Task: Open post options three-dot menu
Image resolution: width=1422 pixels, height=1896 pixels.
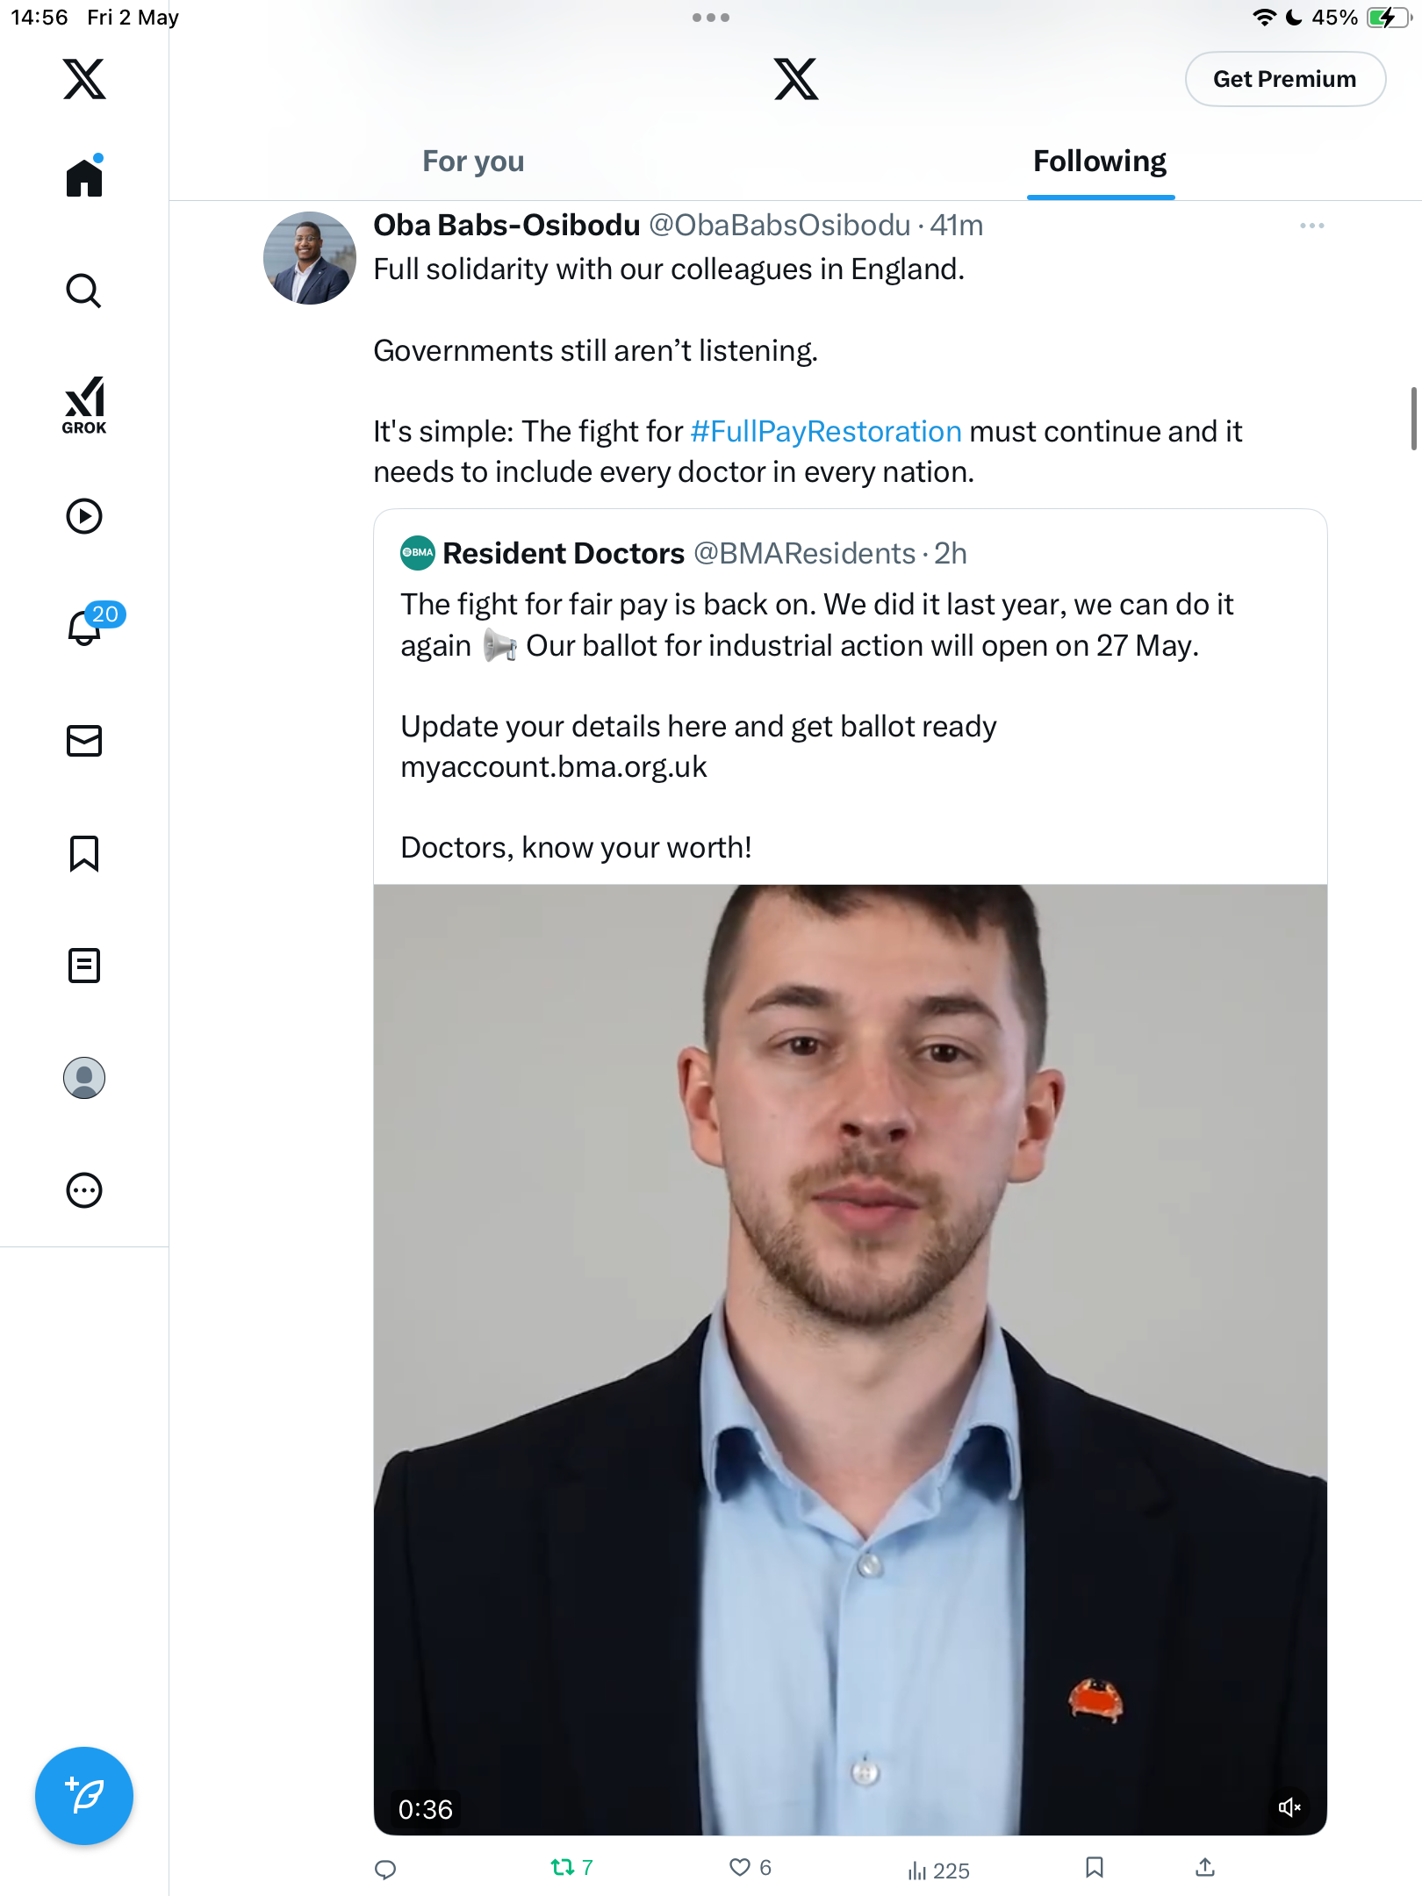Action: point(1312,226)
